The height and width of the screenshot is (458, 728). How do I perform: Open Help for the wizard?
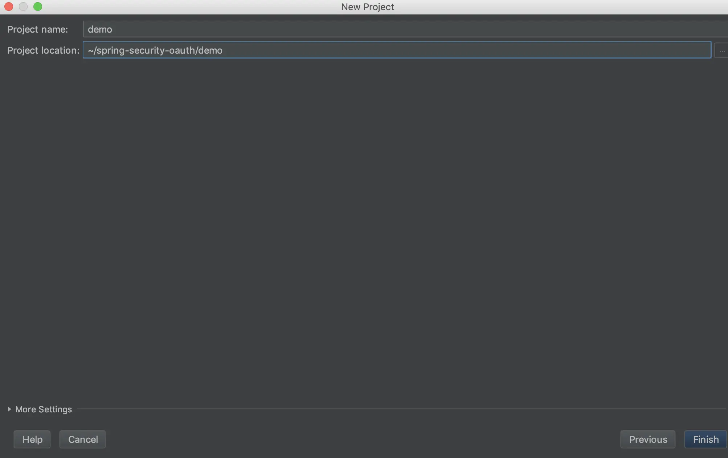[32, 439]
